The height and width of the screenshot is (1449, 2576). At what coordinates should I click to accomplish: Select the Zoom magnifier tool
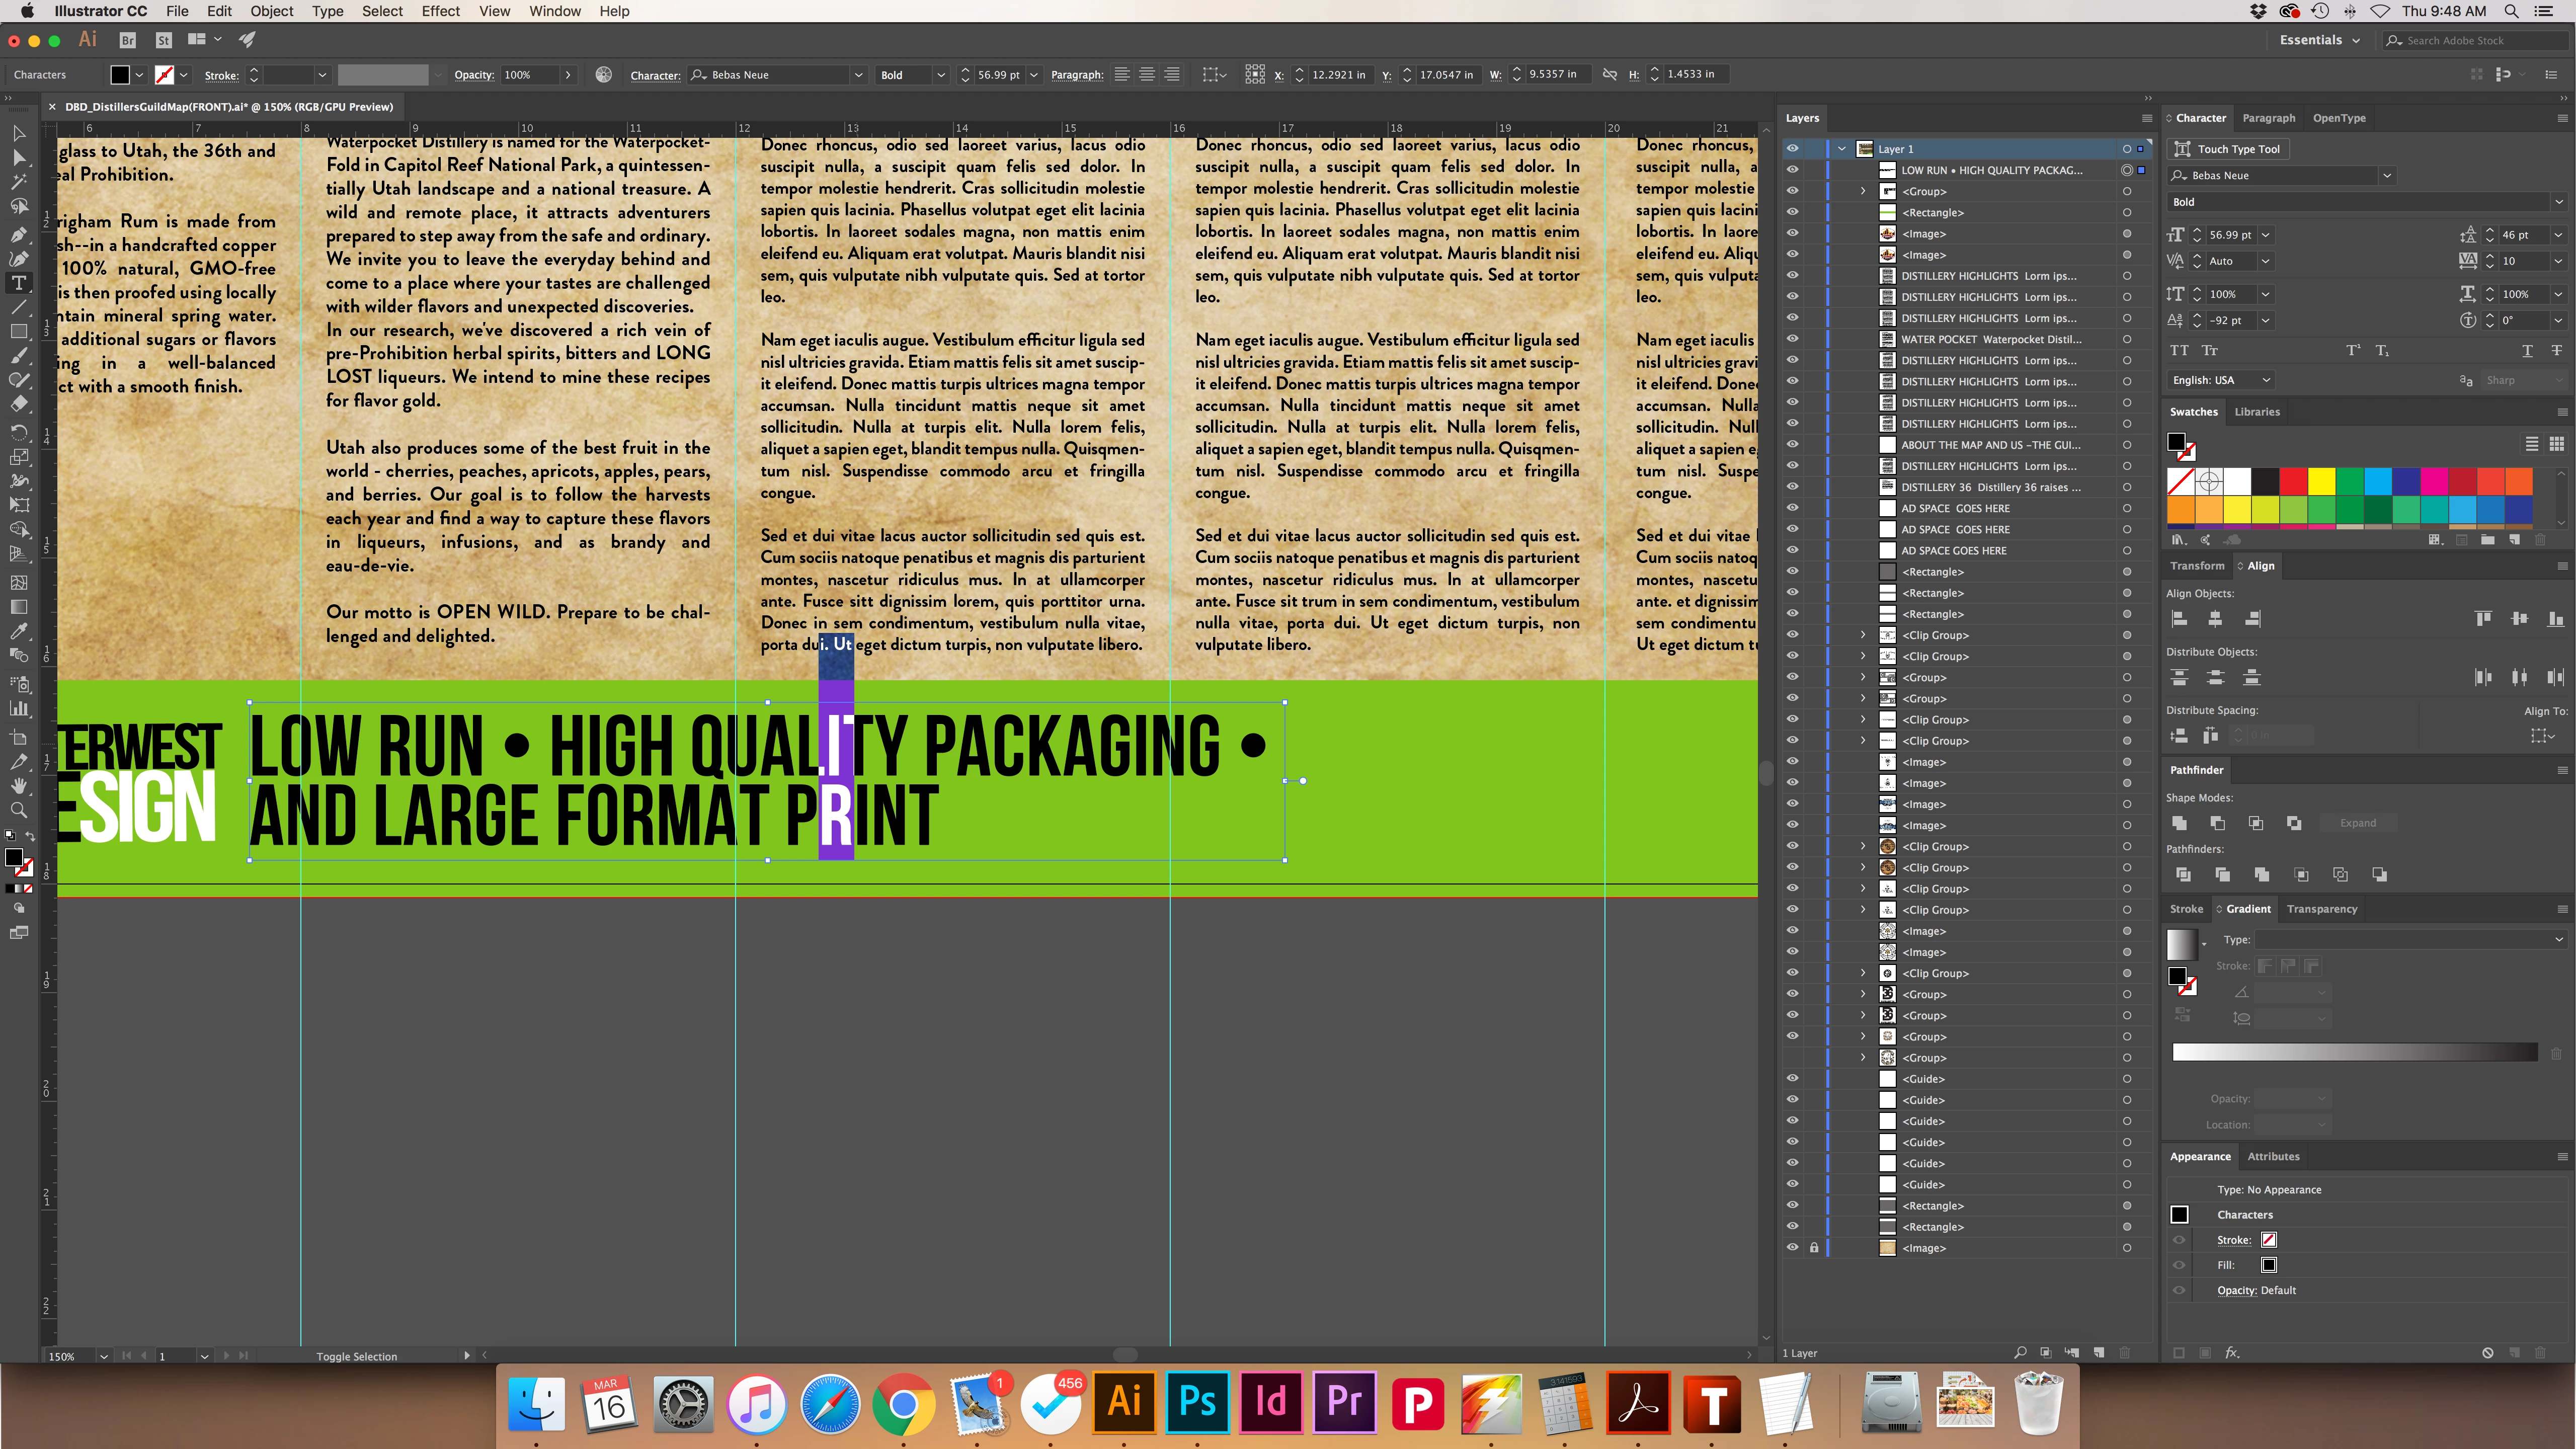coord(18,810)
